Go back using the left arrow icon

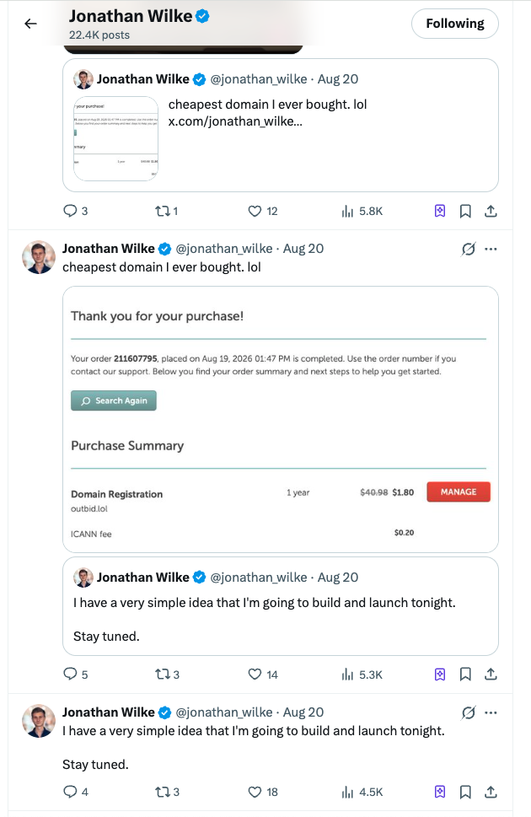(30, 24)
